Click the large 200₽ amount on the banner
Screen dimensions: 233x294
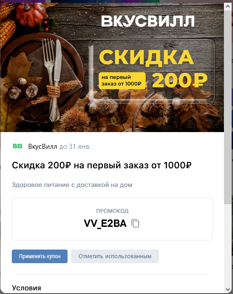[180, 80]
